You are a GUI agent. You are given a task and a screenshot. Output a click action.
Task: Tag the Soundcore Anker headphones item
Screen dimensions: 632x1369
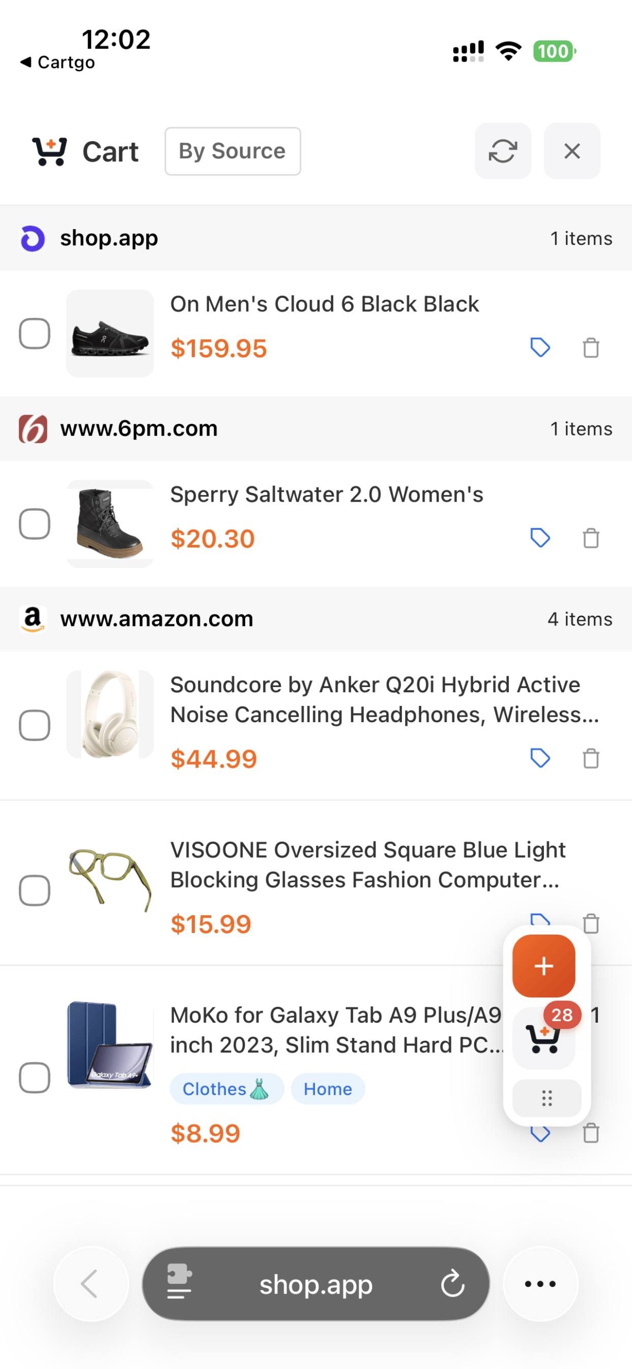(x=540, y=758)
